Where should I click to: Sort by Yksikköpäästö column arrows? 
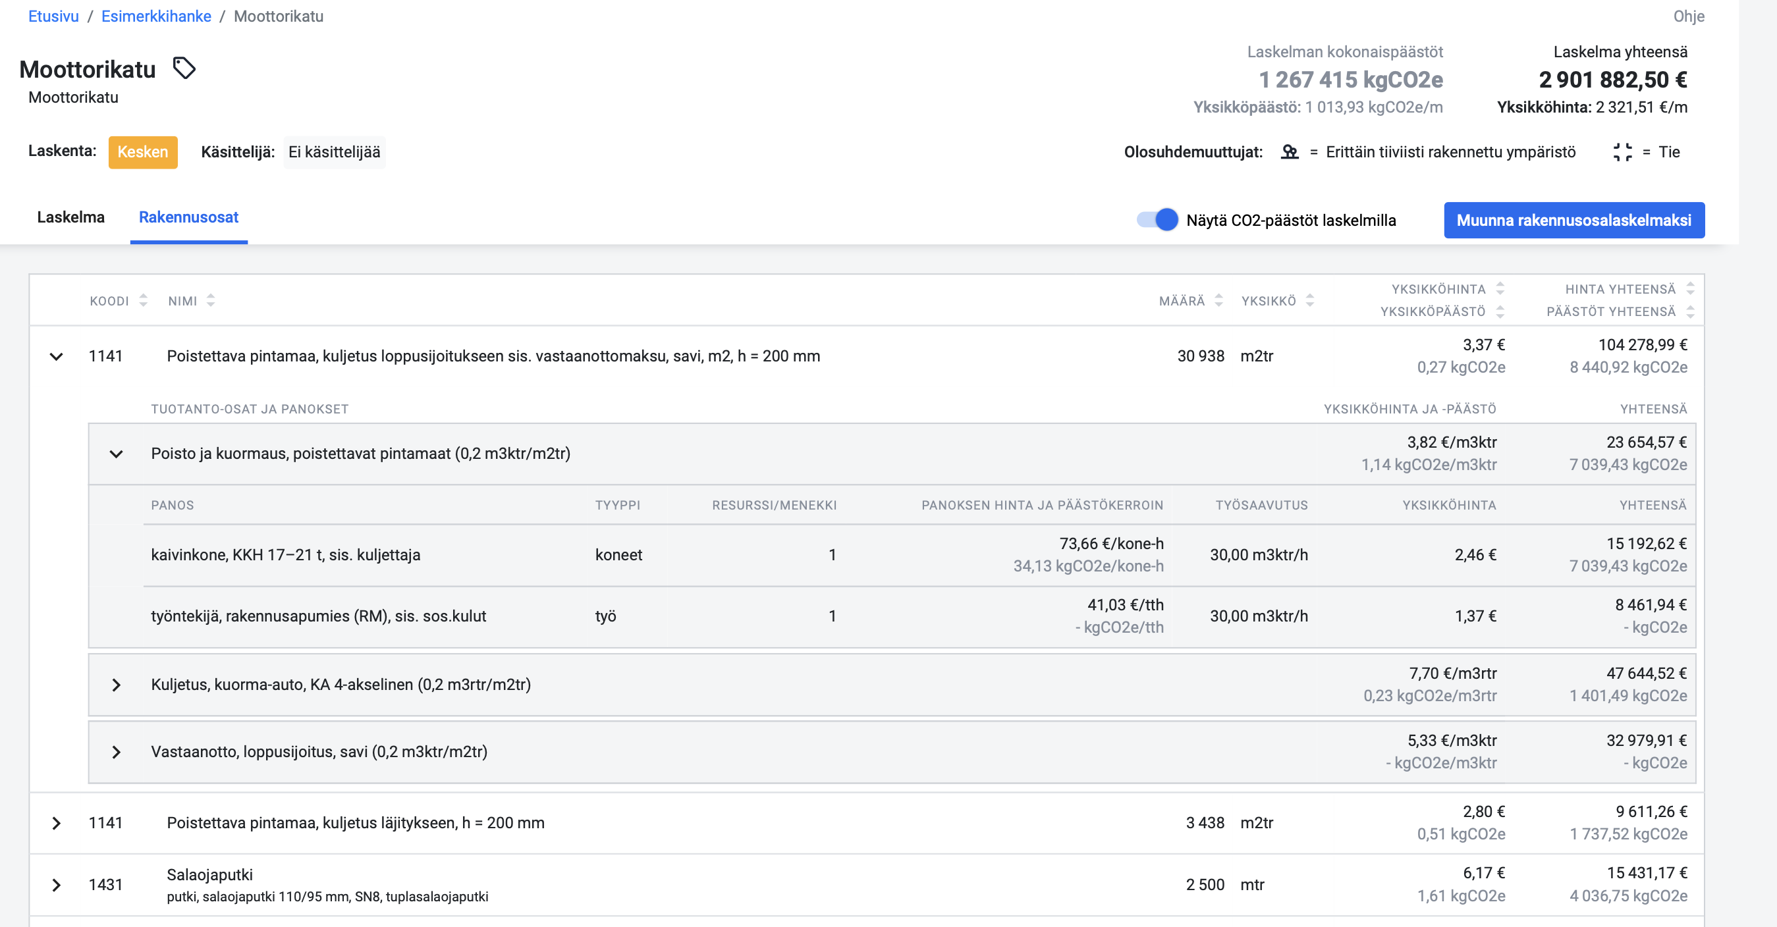pos(1500,311)
